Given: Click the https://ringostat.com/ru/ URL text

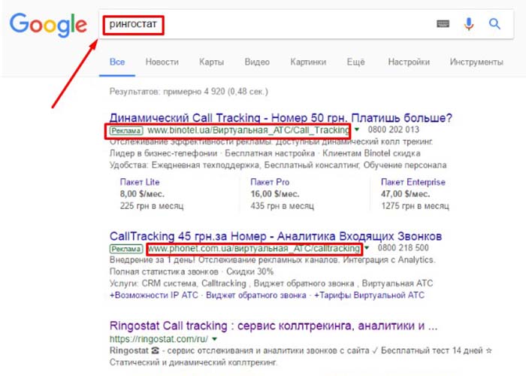Looking at the screenshot, I should [x=159, y=339].
